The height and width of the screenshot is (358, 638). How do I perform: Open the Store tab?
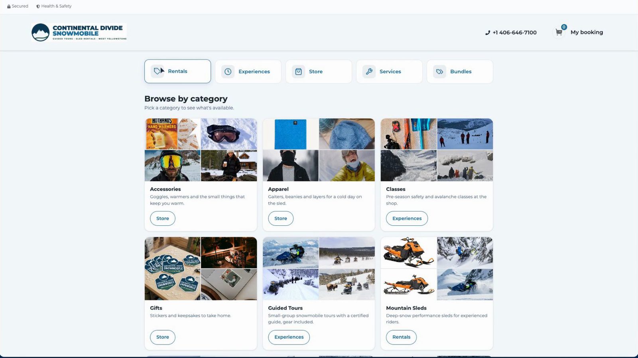tap(319, 72)
